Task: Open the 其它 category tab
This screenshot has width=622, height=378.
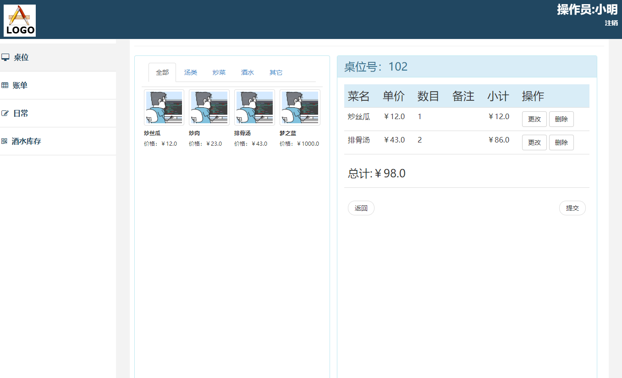Action: (x=276, y=72)
